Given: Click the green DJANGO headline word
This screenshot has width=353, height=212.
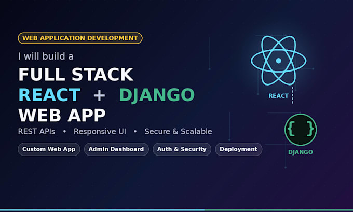Looking at the screenshot, I should coord(157,95).
